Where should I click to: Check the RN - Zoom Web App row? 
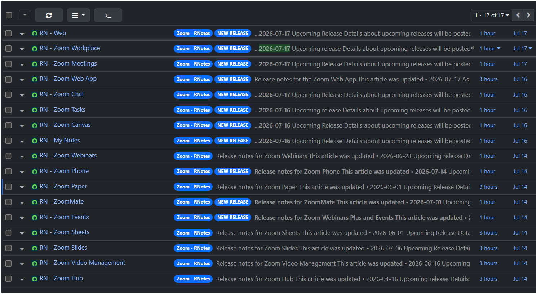(x=9, y=79)
